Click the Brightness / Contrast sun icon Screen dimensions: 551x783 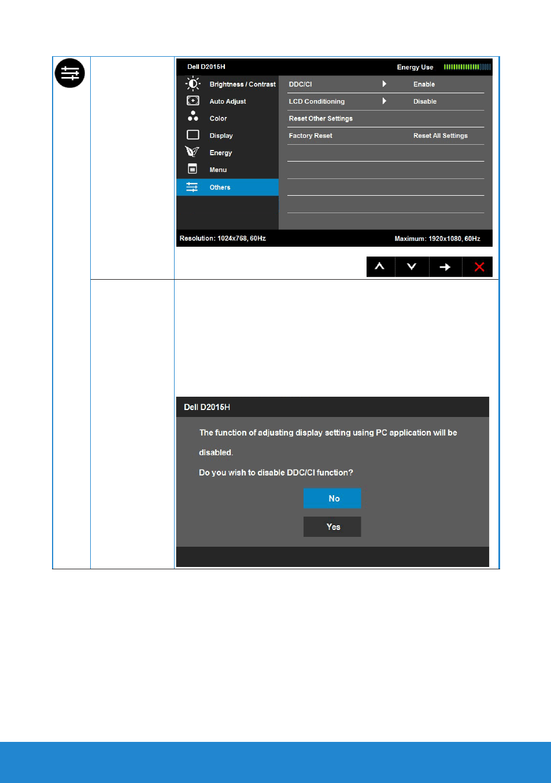(193, 84)
